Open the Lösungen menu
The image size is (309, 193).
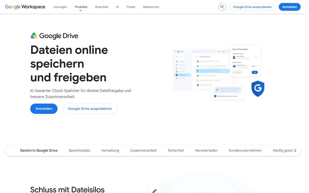pyautogui.click(x=60, y=7)
